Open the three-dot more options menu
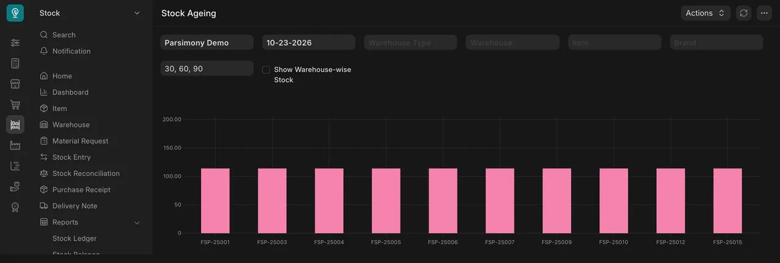The width and height of the screenshot is (780, 263). (764, 13)
